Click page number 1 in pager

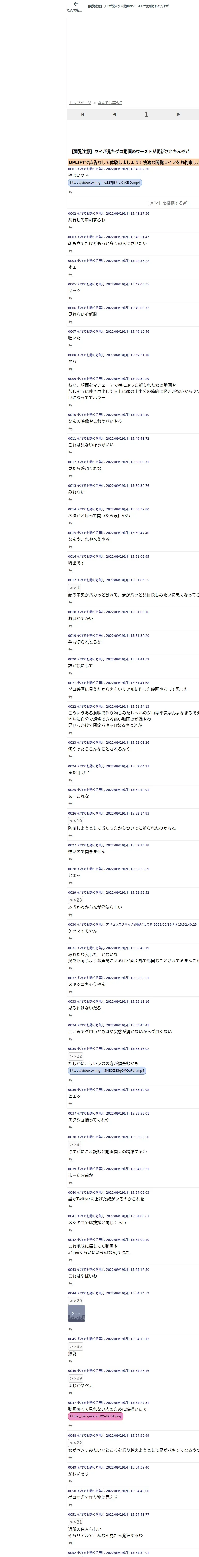pyautogui.click(x=146, y=114)
